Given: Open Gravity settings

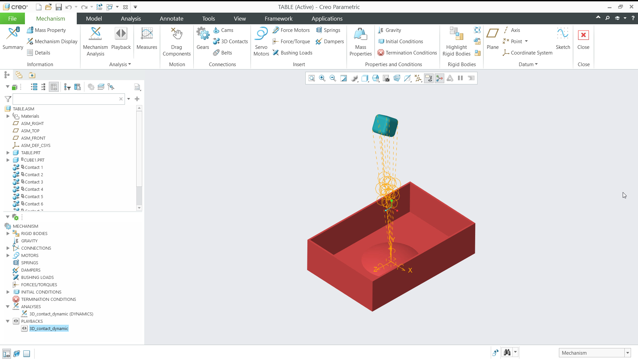Looking at the screenshot, I should (x=389, y=30).
